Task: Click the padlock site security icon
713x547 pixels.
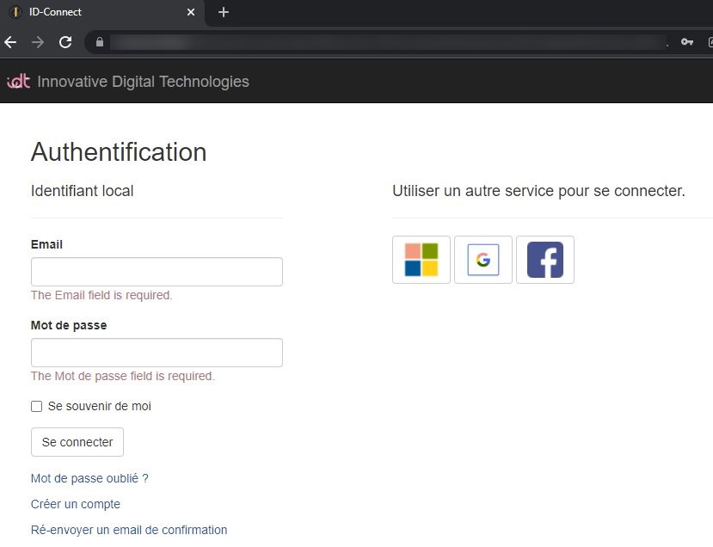Action: point(100,42)
